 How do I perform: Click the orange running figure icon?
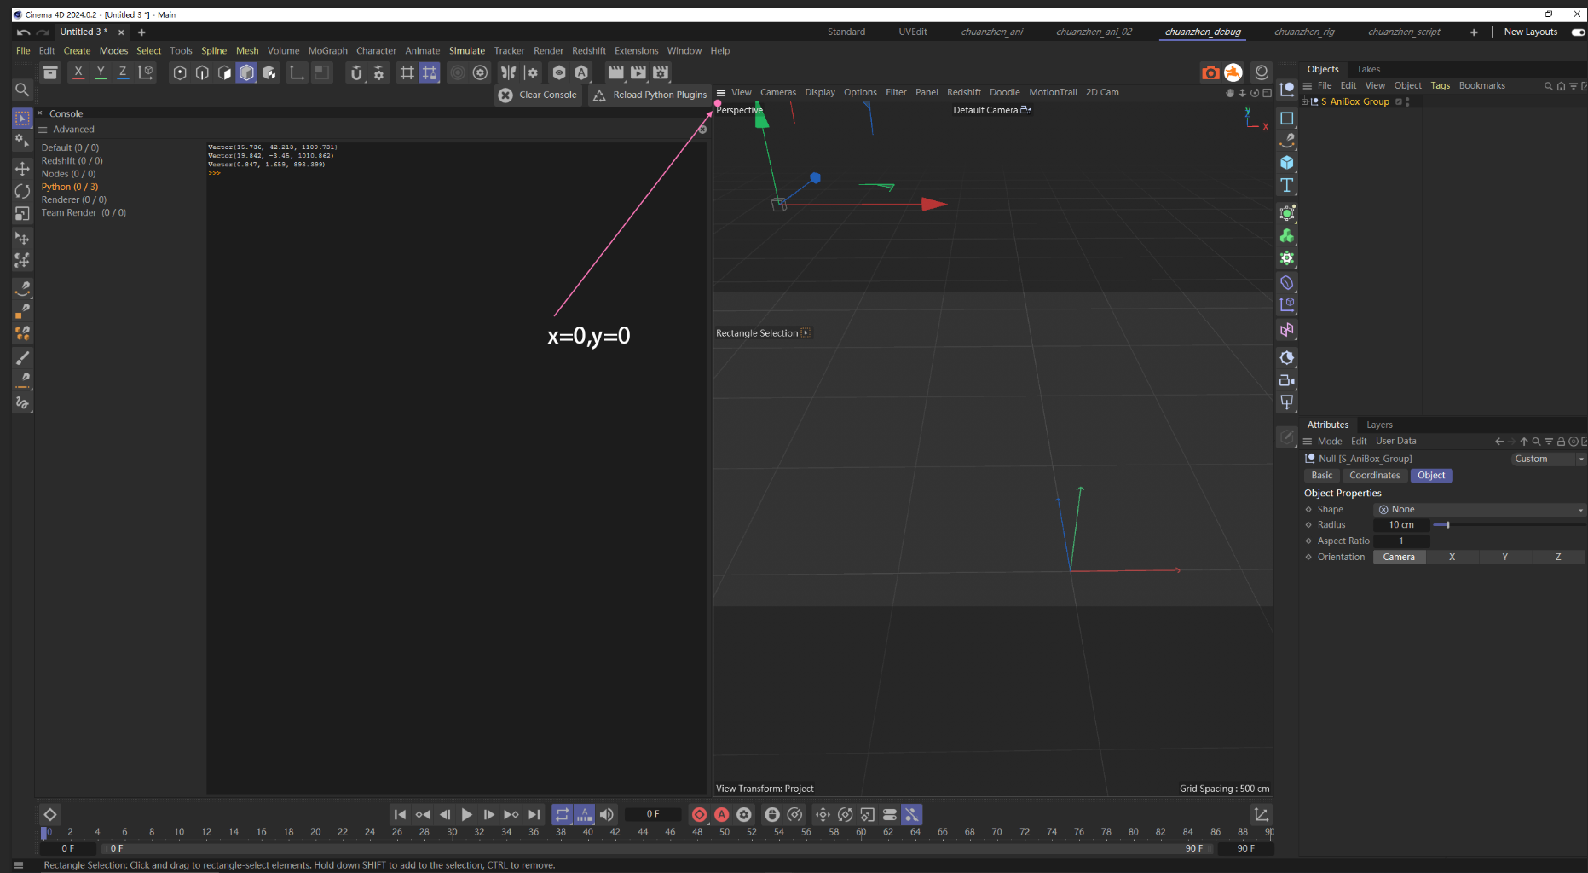click(1233, 72)
